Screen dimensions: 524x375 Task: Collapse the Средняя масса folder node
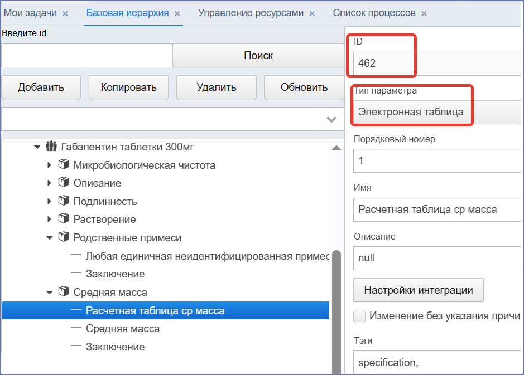[x=50, y=293]
